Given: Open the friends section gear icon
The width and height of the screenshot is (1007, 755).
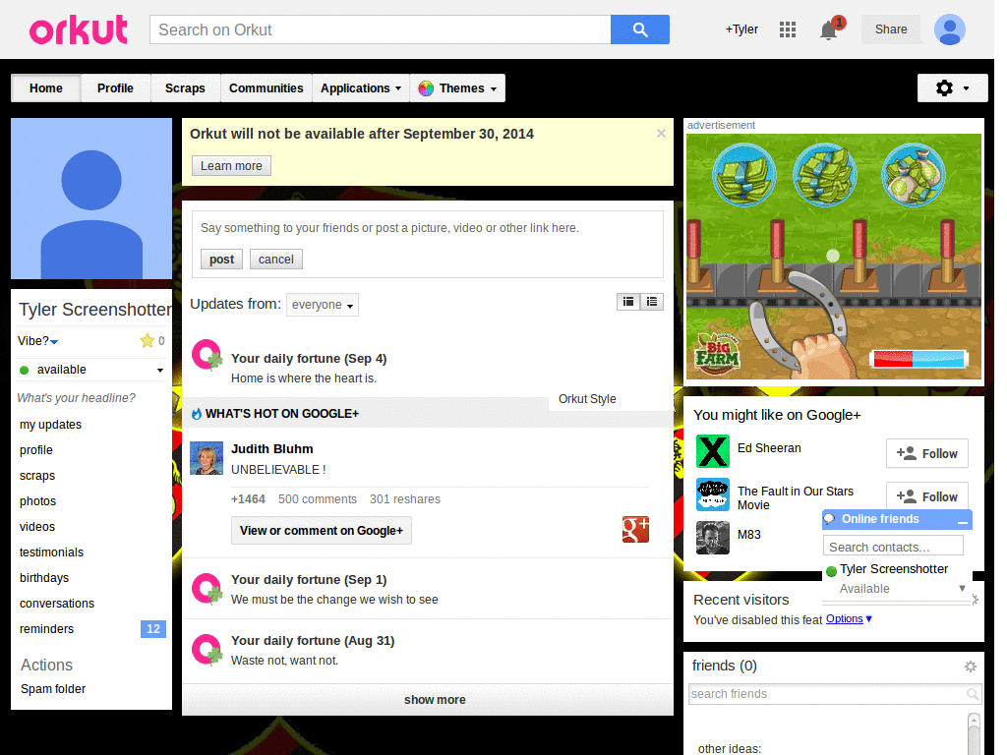Looking at the screenshot, I should [971, 668].
